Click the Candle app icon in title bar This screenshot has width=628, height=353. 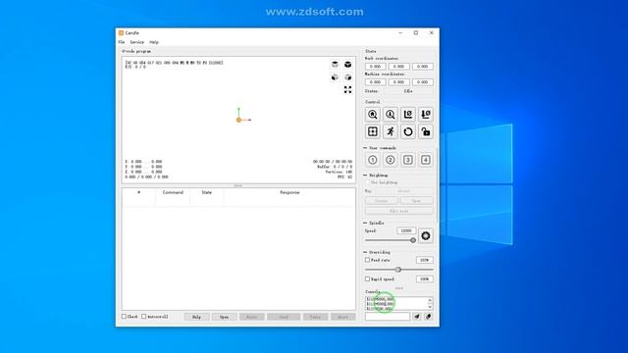coord(121,32)
